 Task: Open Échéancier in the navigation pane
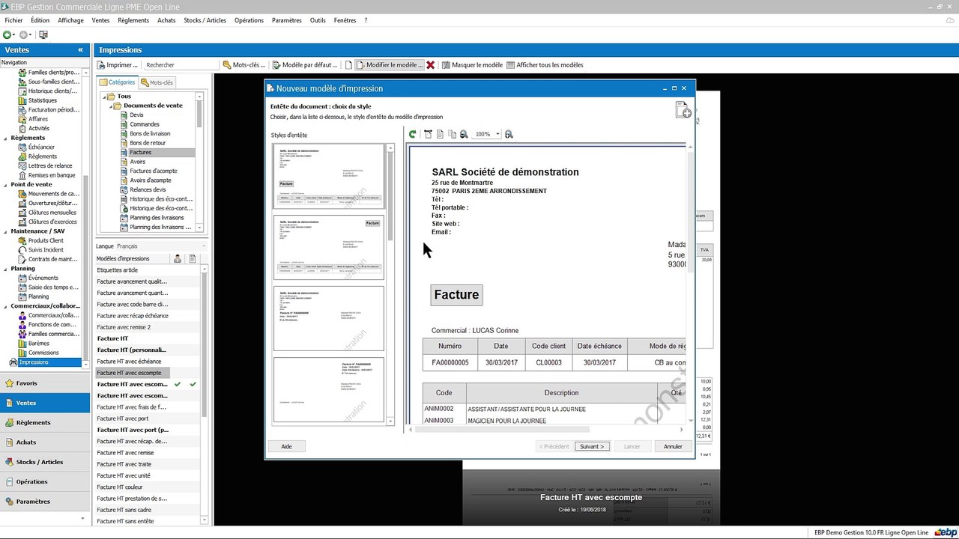(41, 147)
